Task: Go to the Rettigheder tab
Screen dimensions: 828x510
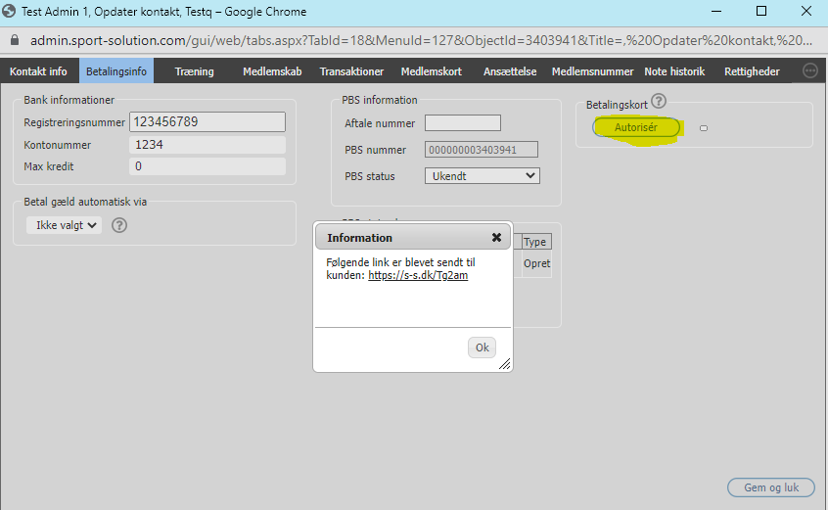Action: click(x=752, y=71)
